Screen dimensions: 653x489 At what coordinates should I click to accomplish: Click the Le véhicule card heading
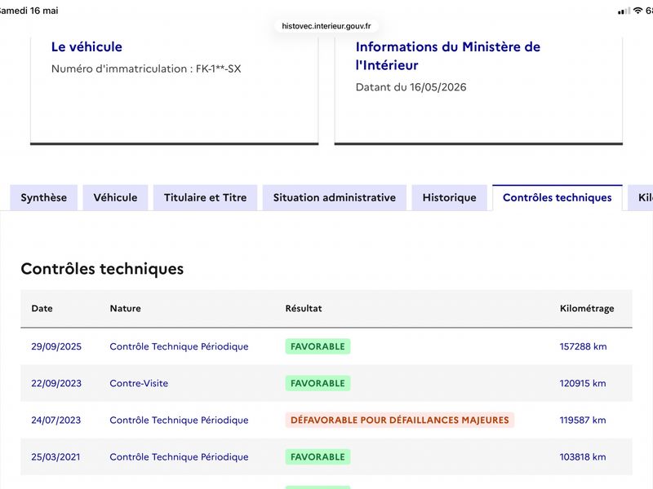tap(87, 46)
